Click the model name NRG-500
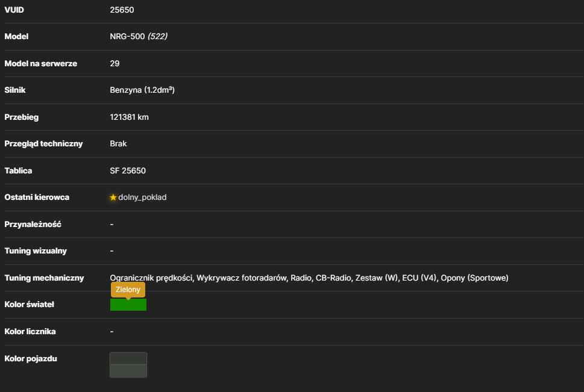Screen dimensions: 584x392 127,37
